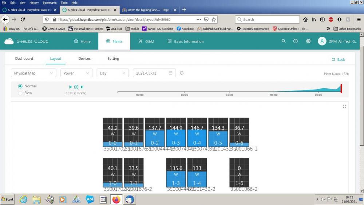Open the O&M nav item
Image resolution: width=364 pixels, height=205 pixels.
pos(146,41)
